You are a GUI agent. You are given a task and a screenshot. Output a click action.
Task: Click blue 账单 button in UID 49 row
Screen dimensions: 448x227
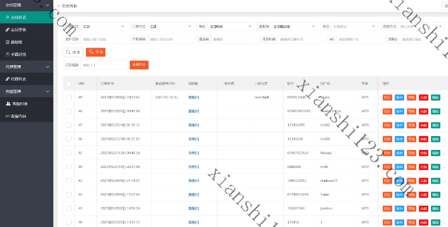click(400, 97)
